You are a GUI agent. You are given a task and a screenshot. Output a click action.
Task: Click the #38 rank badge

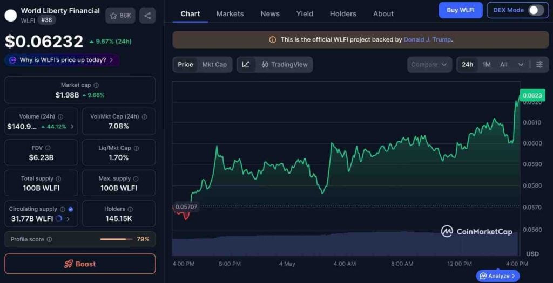click(x=46, y=20)
